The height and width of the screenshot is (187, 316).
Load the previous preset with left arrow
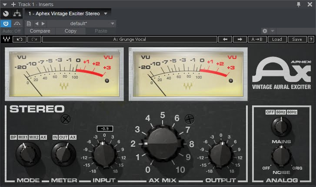(x=225, y=39)
